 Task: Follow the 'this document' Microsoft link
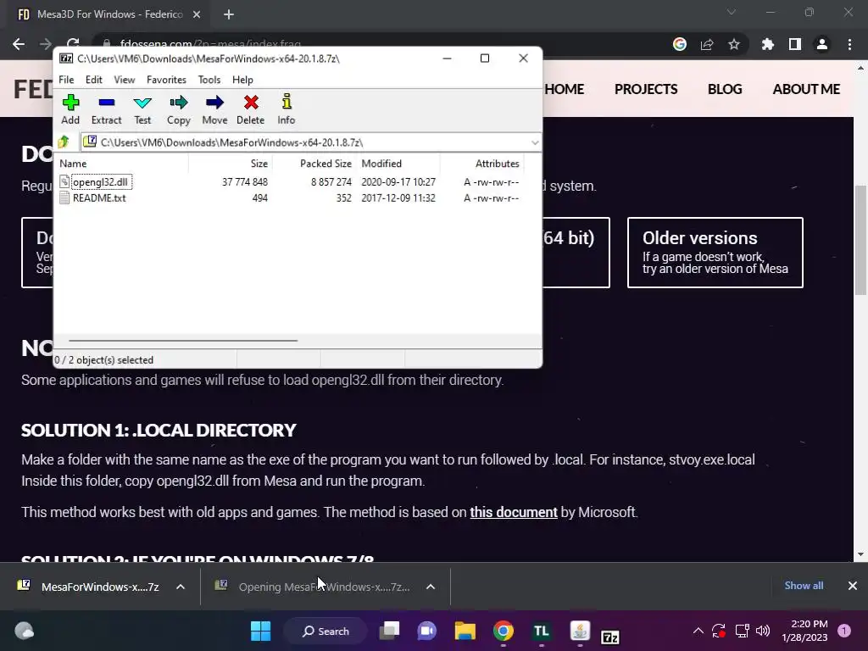513,512
